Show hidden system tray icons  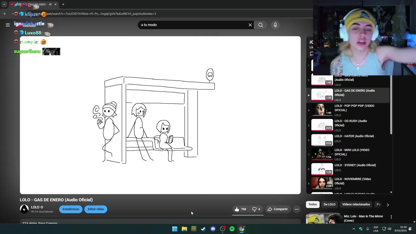tap(354, 229)
